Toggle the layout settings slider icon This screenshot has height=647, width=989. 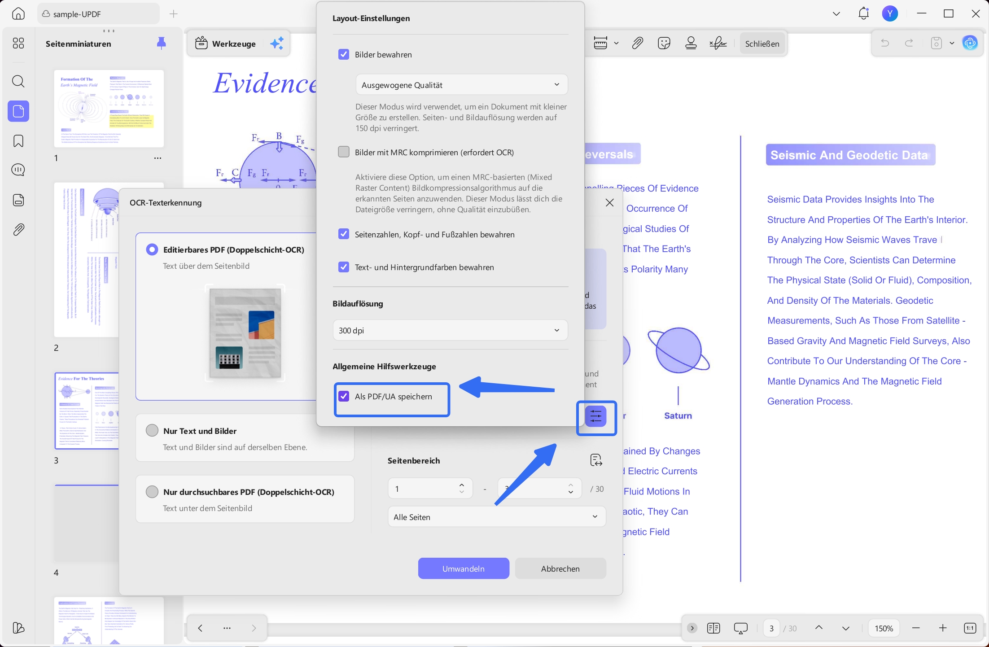596,416
